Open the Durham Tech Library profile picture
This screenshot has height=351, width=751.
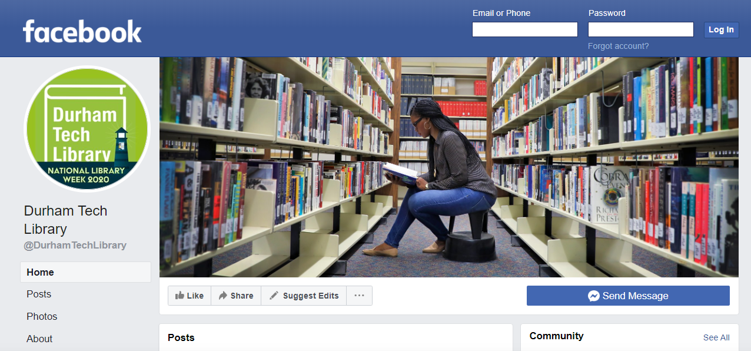(87, 129)
